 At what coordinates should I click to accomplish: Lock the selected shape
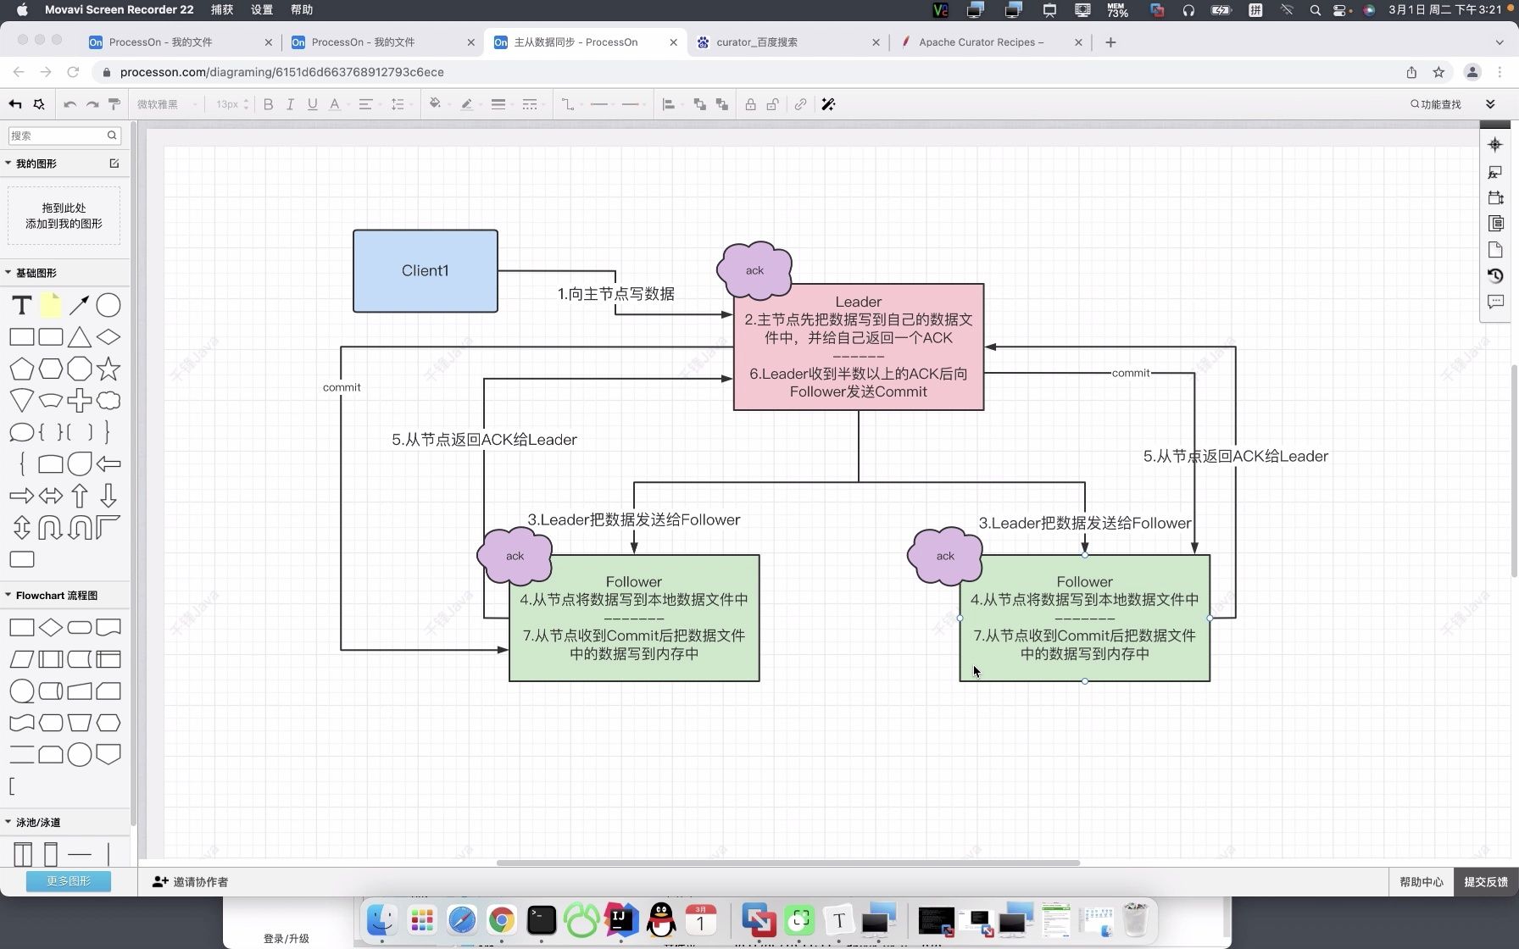tap(750, 104)
